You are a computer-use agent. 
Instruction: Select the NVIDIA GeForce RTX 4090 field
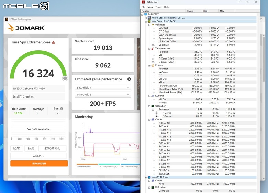38,89
